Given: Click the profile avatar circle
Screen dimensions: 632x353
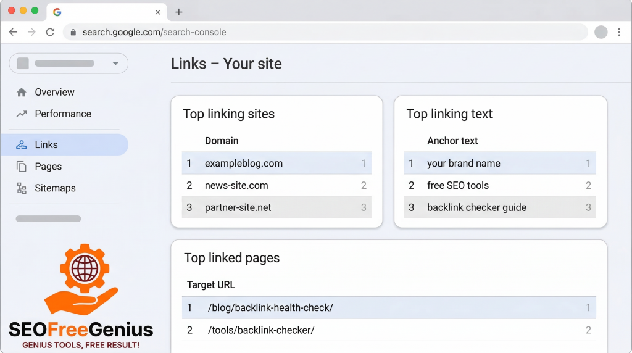Looking at the screenshot, I should click(x=601, y=32).
